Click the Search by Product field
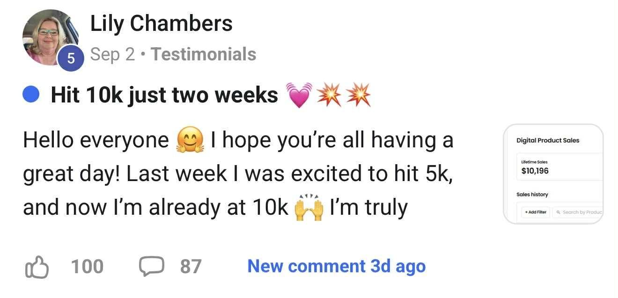The height and width of the screenshot is (298, 618). coord(579,212)
